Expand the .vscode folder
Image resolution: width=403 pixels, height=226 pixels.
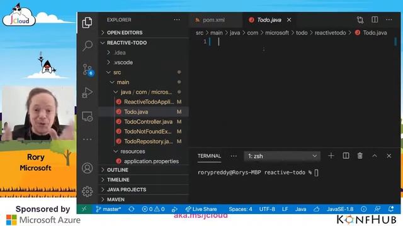pyautogui.click(x=144, y=62)
